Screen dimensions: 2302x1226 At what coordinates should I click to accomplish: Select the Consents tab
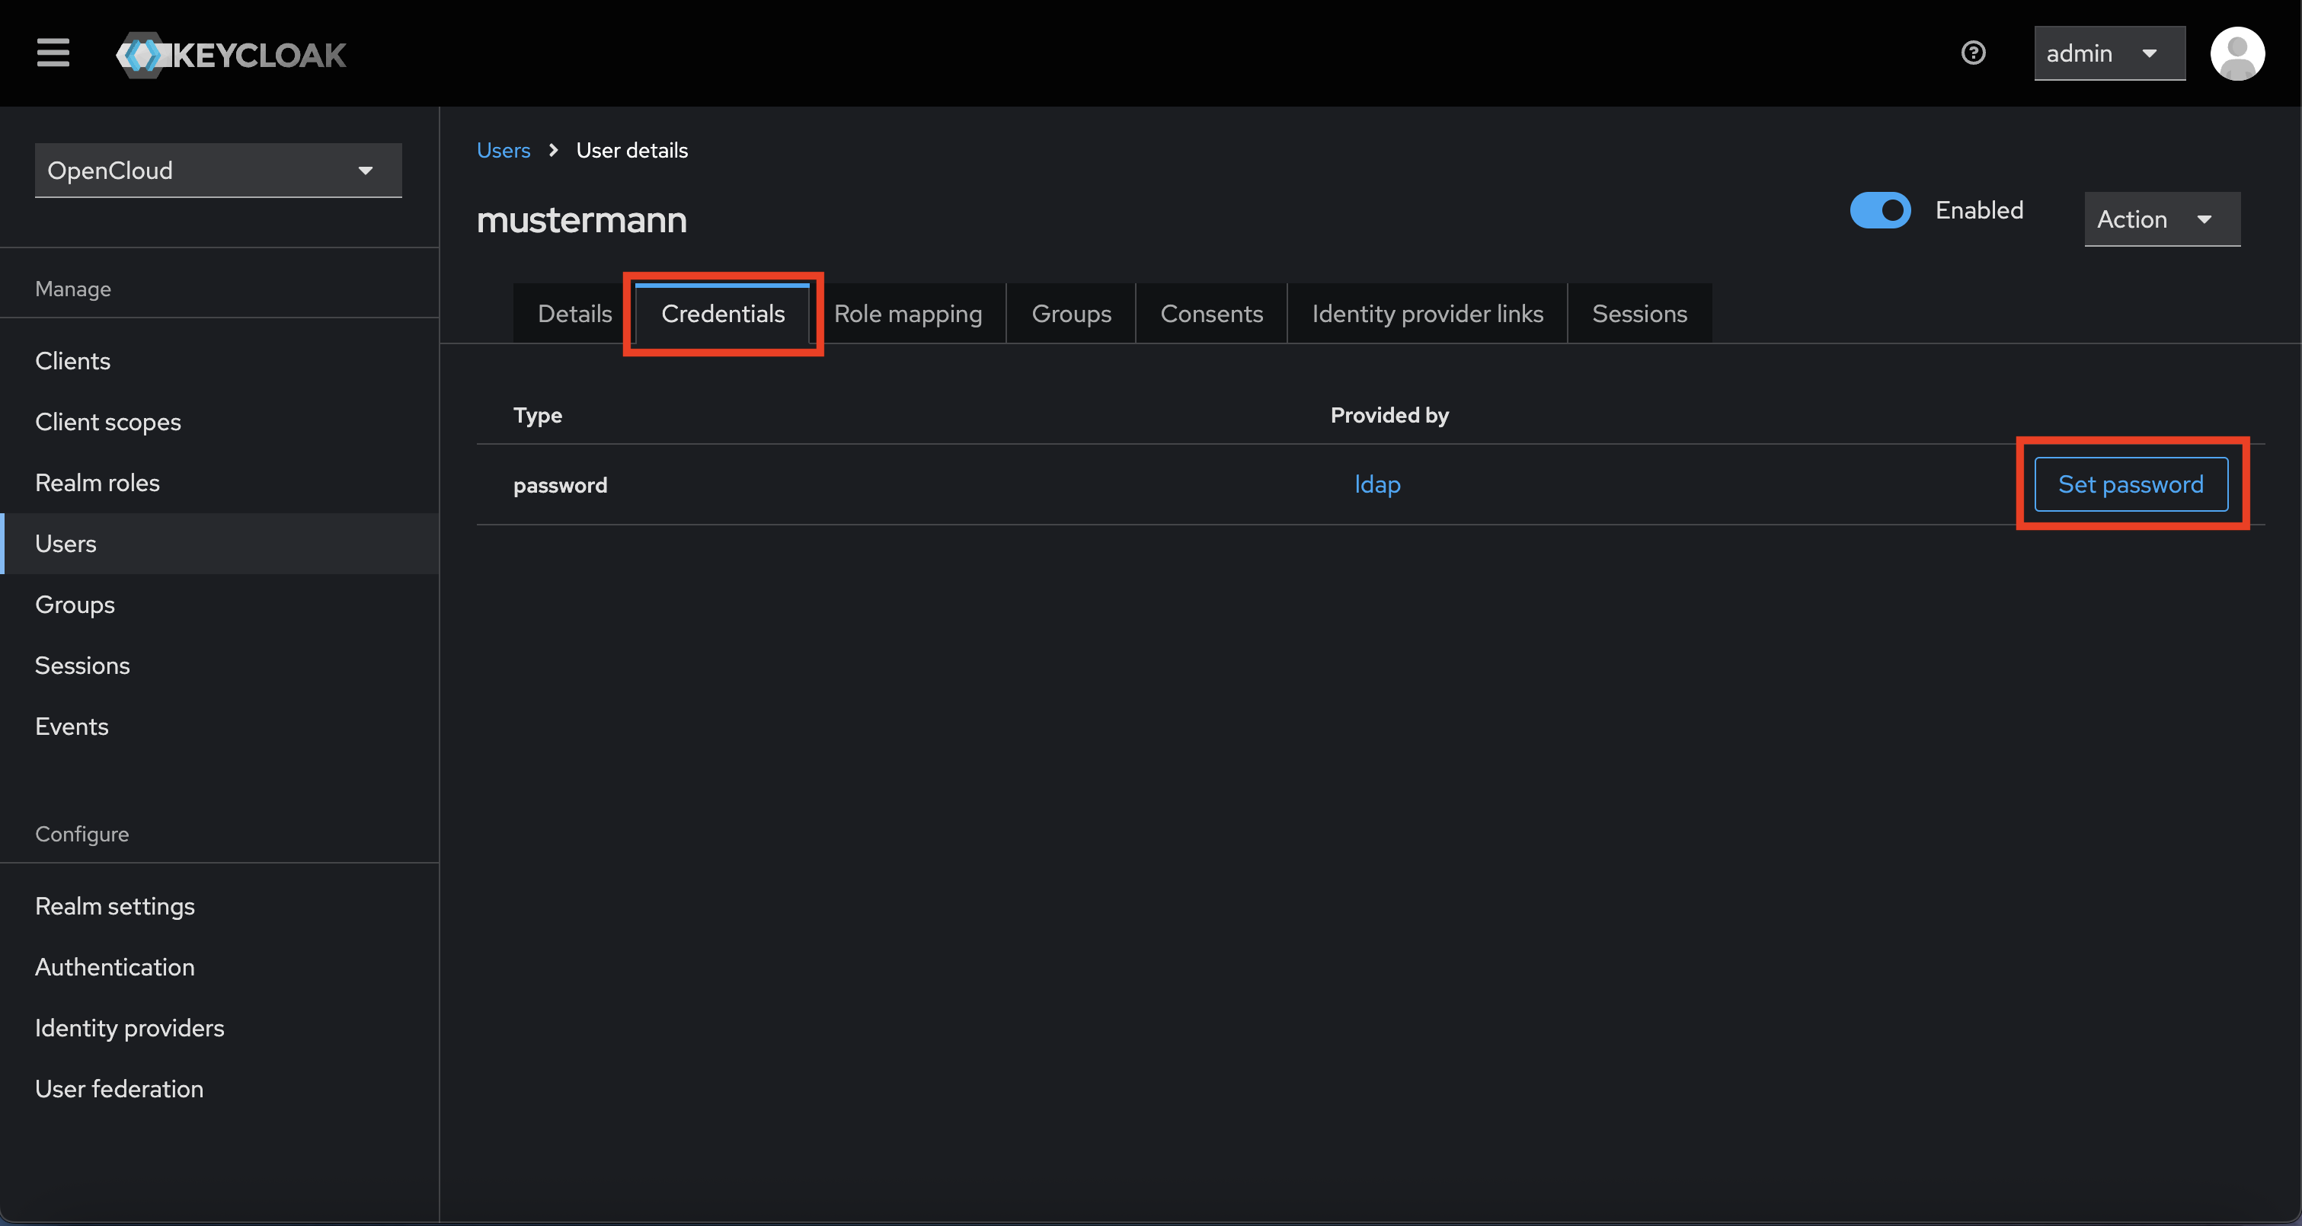click(1211, 314)
